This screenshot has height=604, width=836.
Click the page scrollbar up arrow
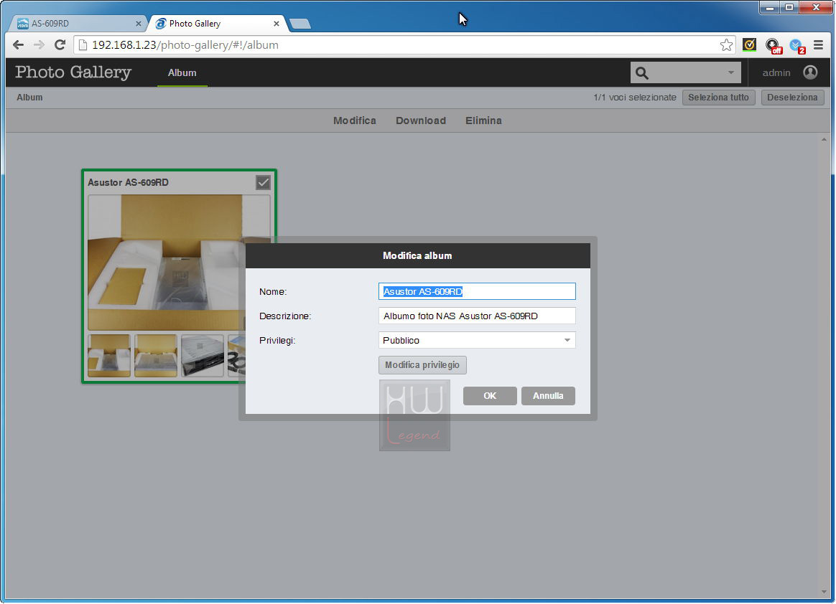825,140
